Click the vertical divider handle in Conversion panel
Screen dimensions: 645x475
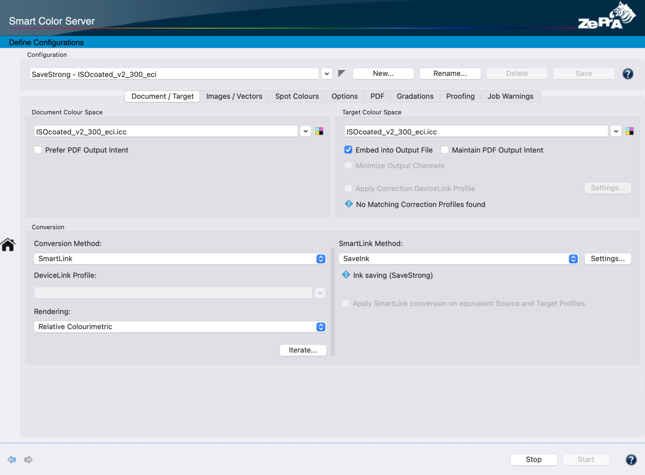click(x=333, y=302)
